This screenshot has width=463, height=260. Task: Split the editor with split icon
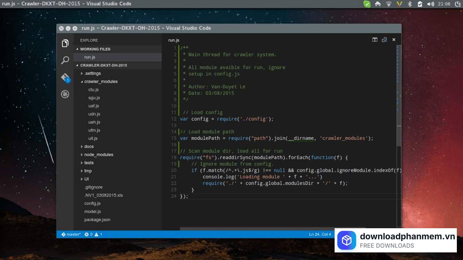point(375,40)
